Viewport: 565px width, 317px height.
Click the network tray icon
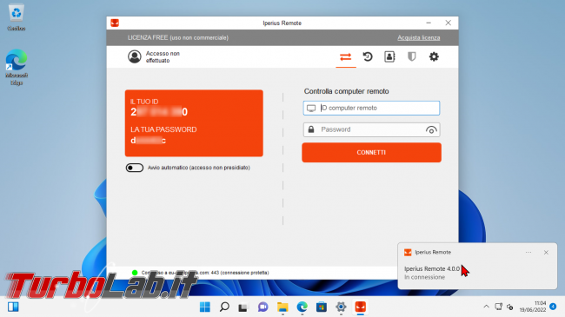pos(498,307)
